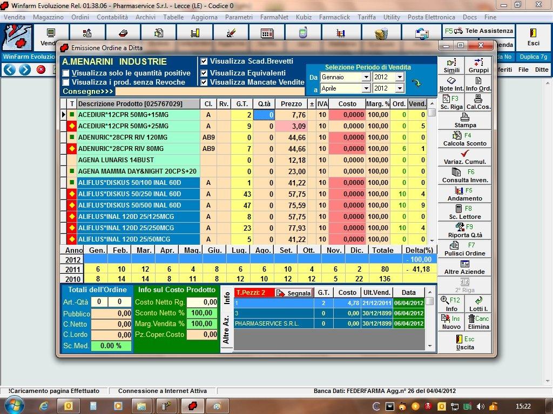Uncheck Visualizza Mancate Vendite
Screen dimensions: 553x414
tap(204, 82)
